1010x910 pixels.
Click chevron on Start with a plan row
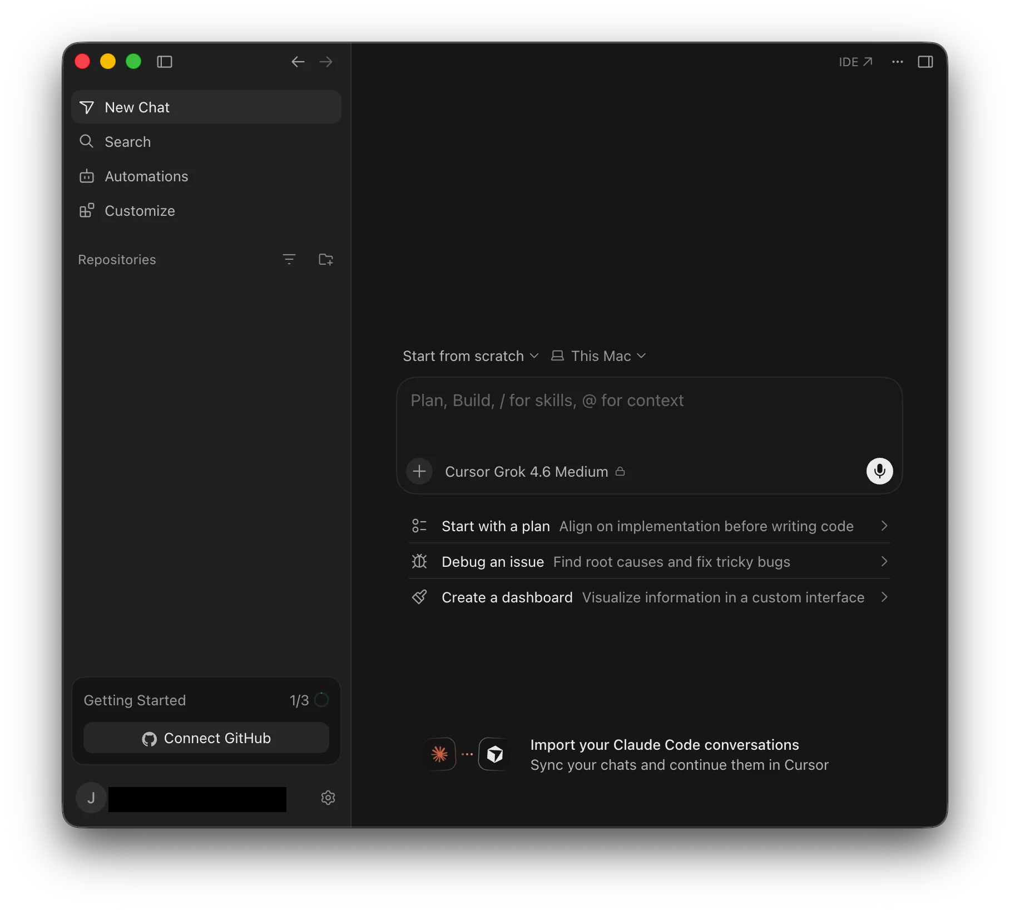click(884, 526)
